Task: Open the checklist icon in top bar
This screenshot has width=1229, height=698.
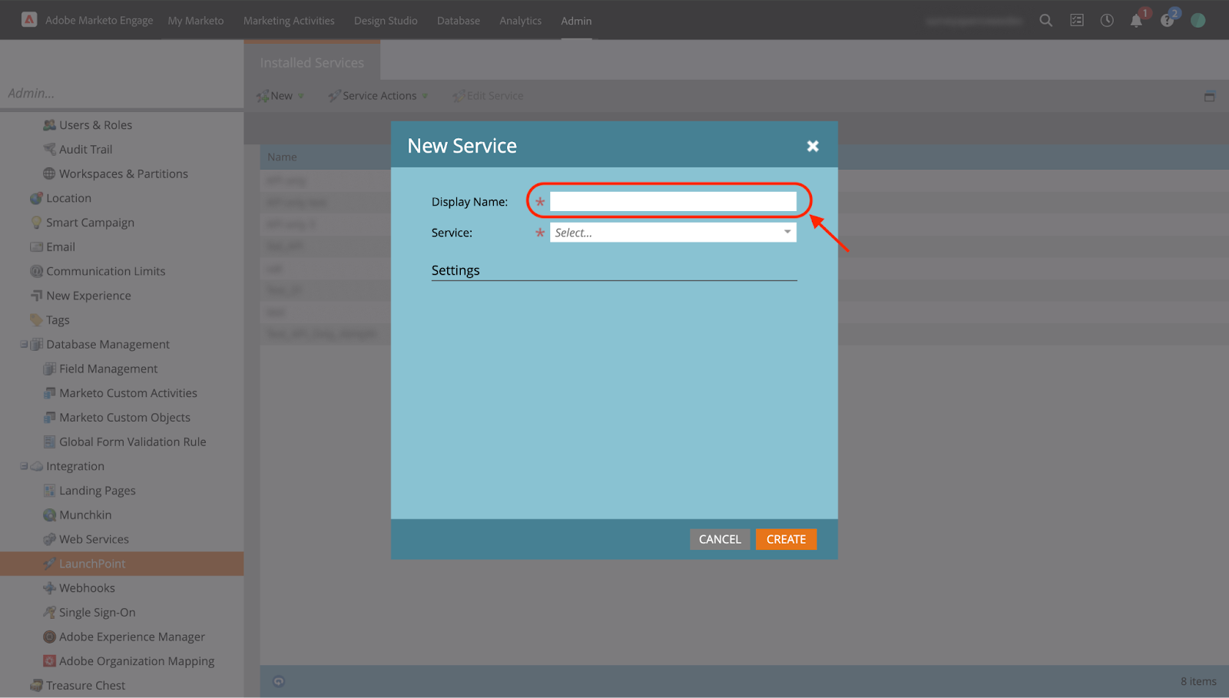Action: [x=1077, y=21]
